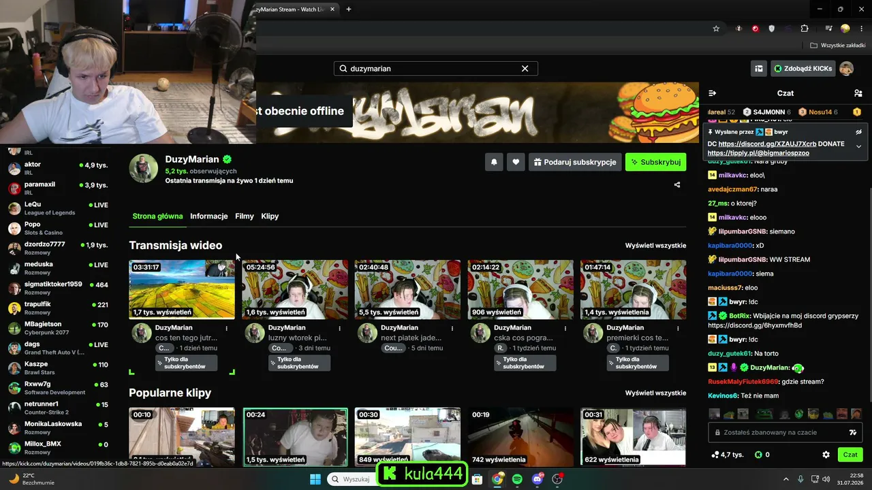Open options menu for 'next piatek jade...' video
The image size is (872, 490).
point(452,328)
